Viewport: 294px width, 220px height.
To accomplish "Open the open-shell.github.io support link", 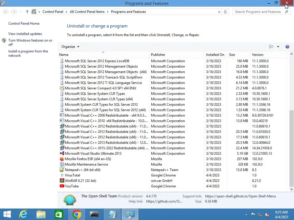I will pos(240,196).
